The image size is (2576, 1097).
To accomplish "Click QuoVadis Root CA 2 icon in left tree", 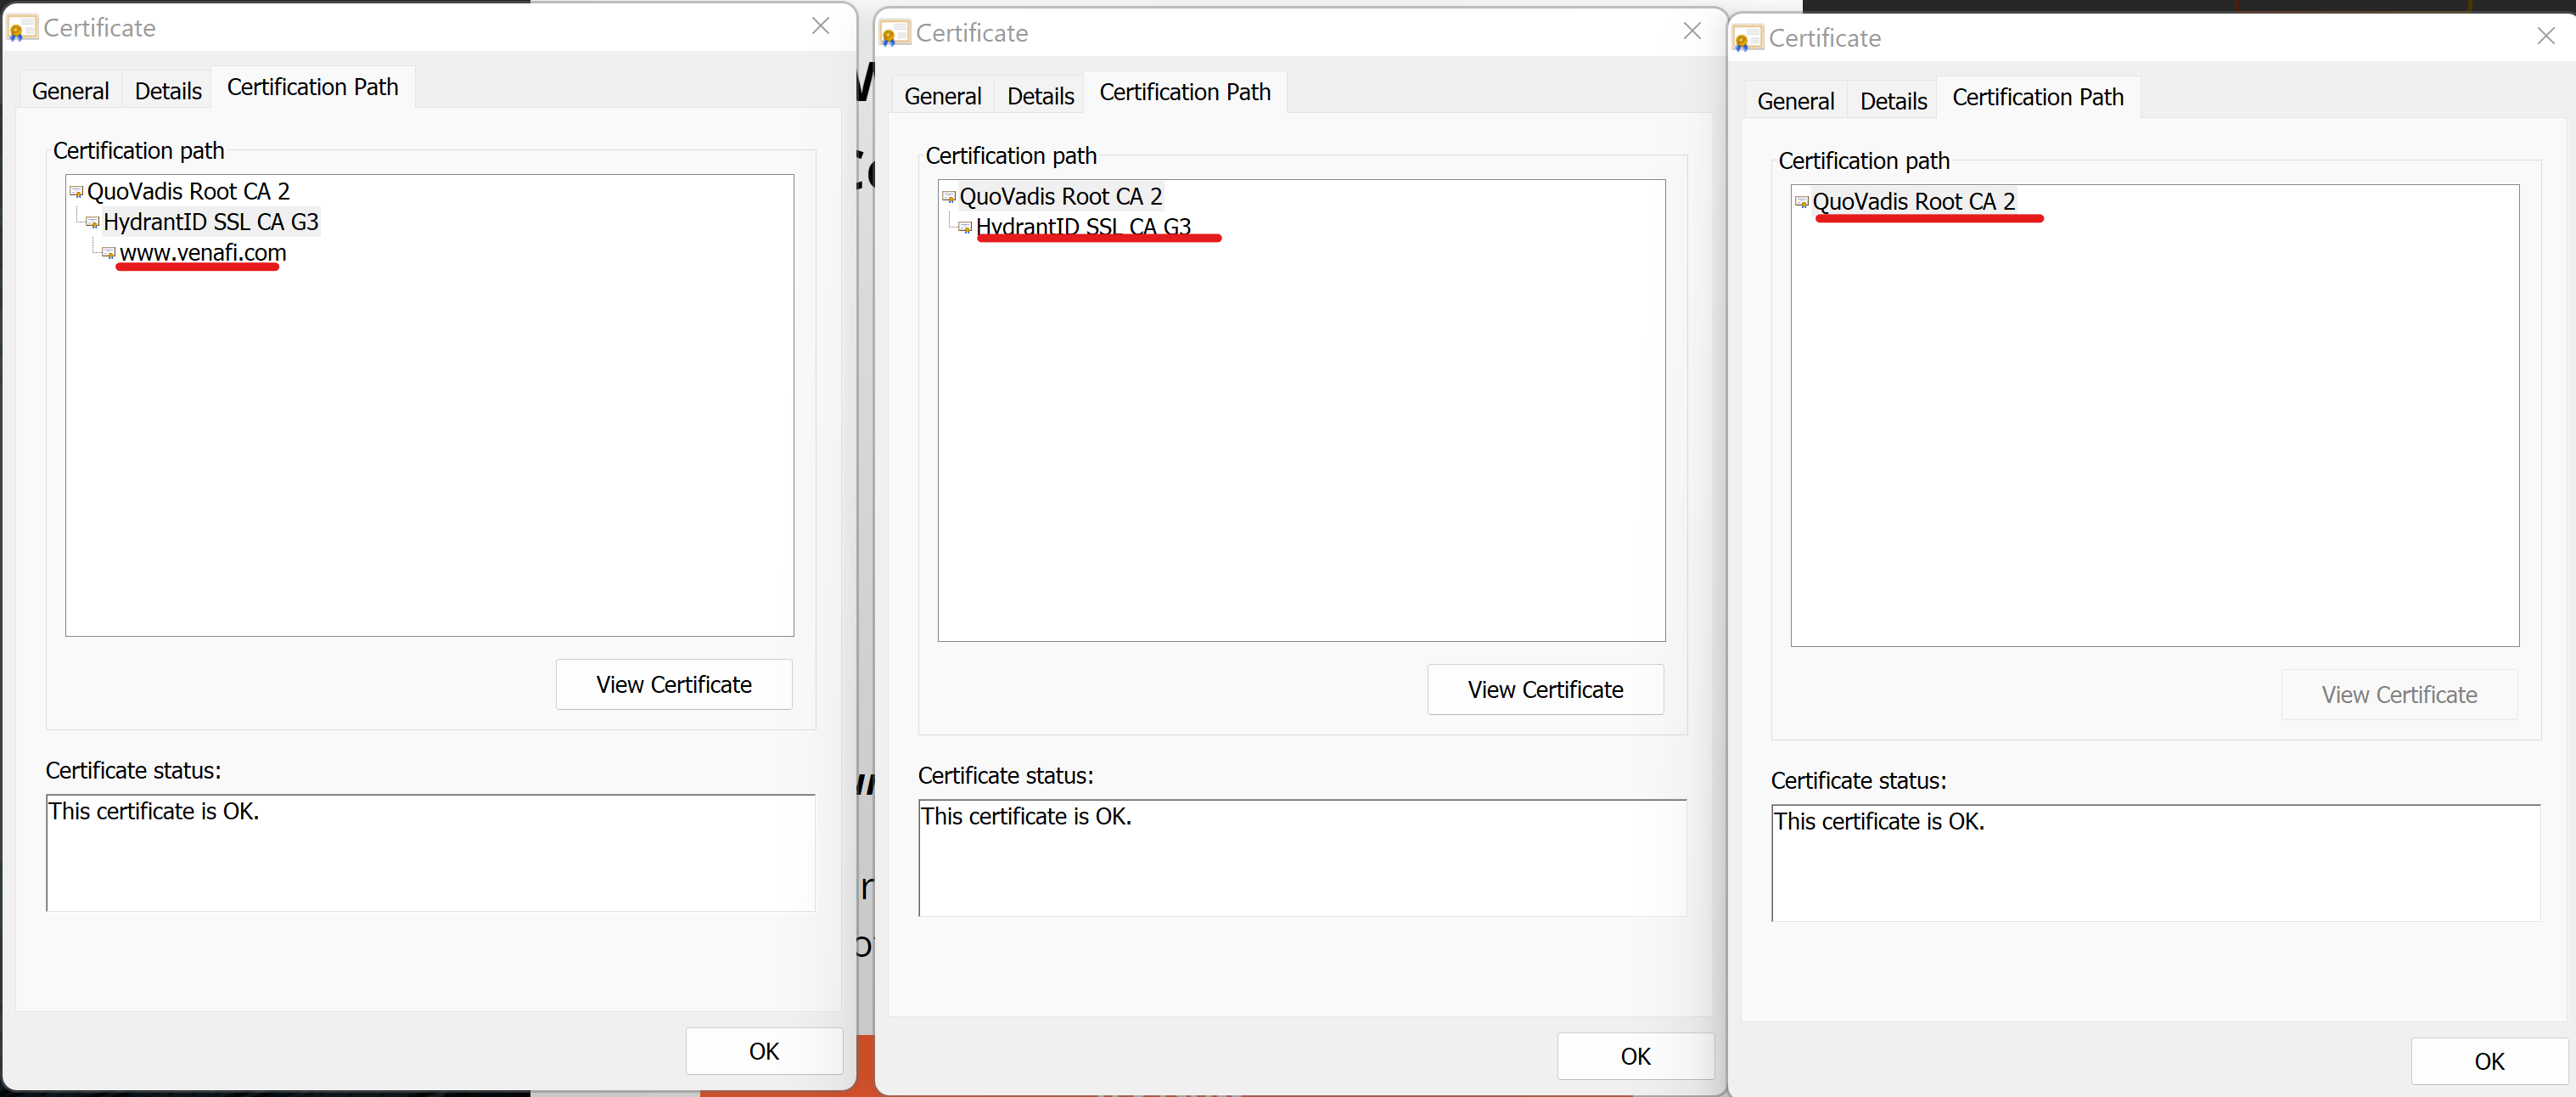I will [76, 192].
